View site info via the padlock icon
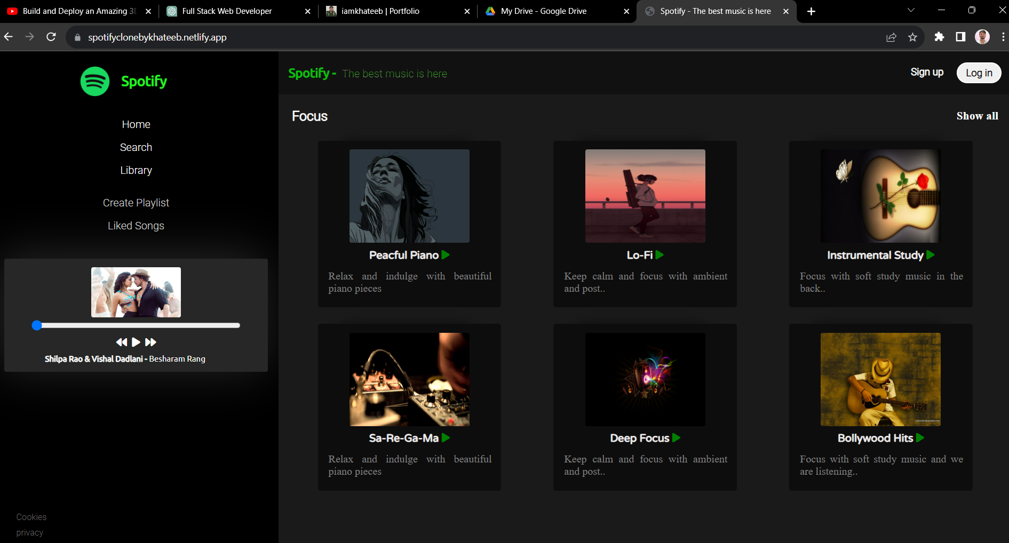Screen dimensions: 1009x543 78,37
